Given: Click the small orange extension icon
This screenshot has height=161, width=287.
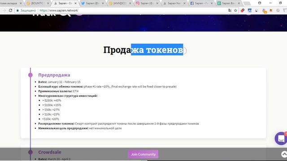Looking at the screenshot, I should click(x=271, y=10).
